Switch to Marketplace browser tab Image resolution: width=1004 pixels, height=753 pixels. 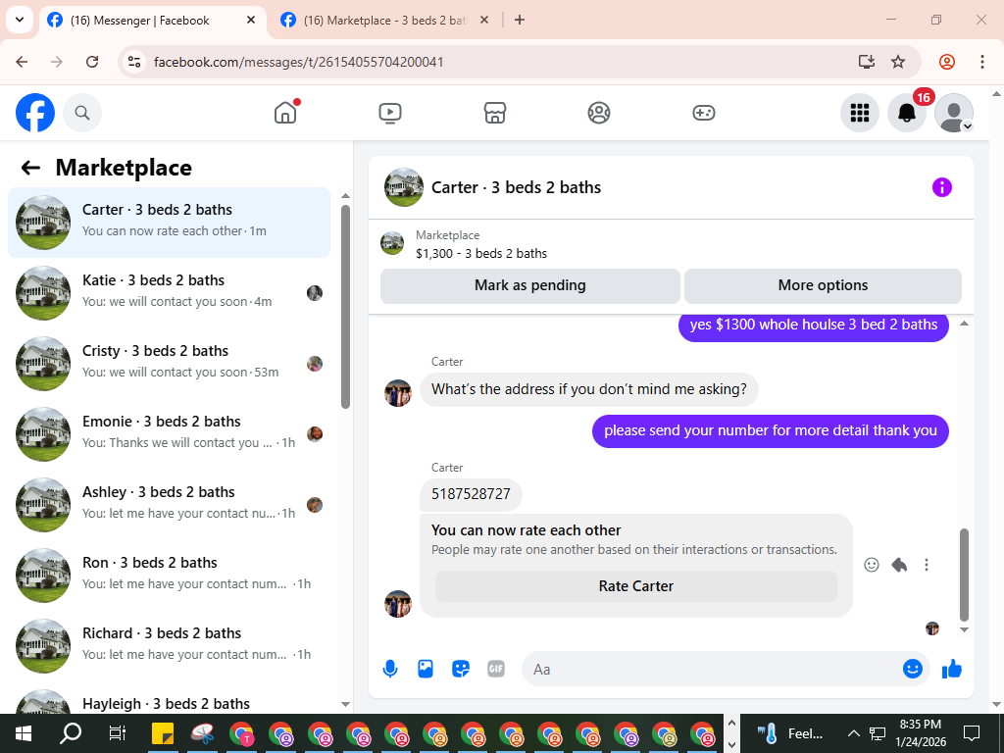pos(385,21)
